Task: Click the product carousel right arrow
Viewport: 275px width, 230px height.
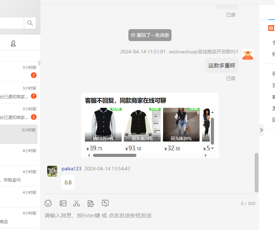Action: click(206, 155)
